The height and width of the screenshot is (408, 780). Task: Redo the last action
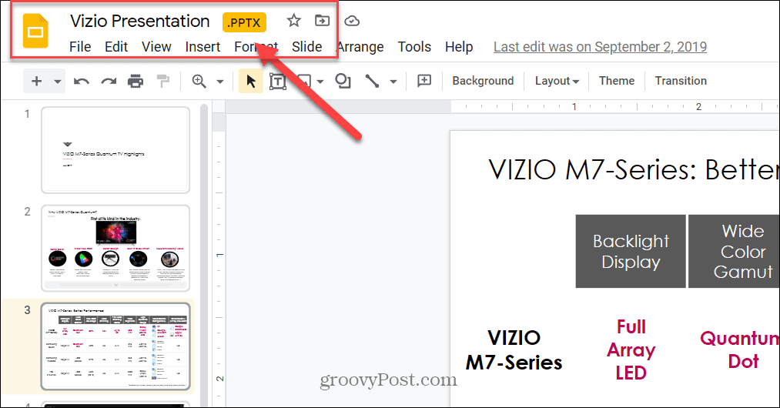point(109,81)
